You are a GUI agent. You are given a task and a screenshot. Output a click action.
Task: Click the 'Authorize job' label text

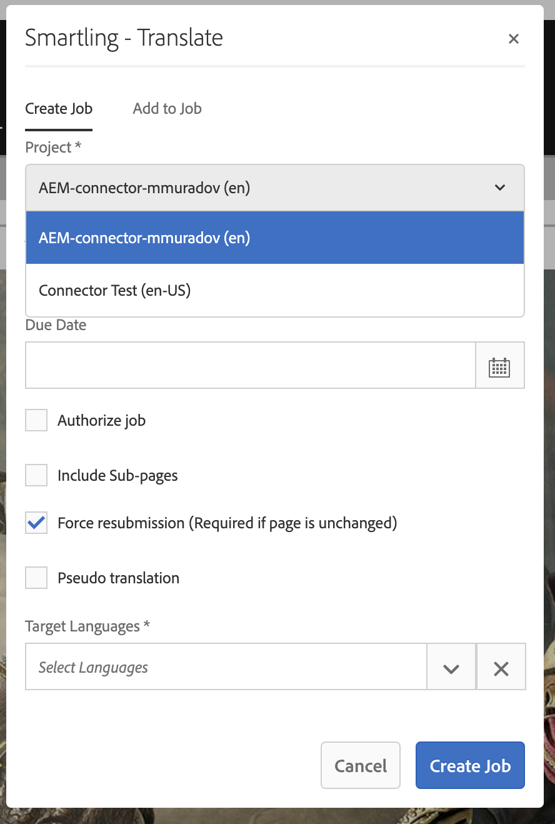pyautogui.click(x=101, y=420)
